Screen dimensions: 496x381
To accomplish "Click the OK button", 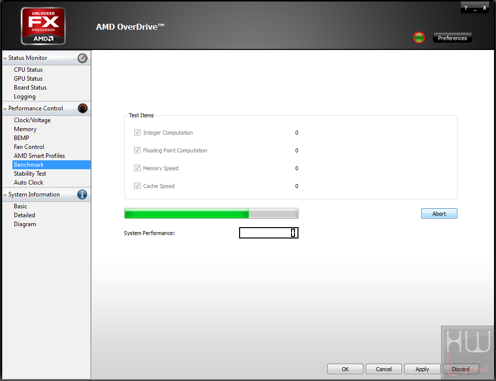I will [x=345, y=369].
